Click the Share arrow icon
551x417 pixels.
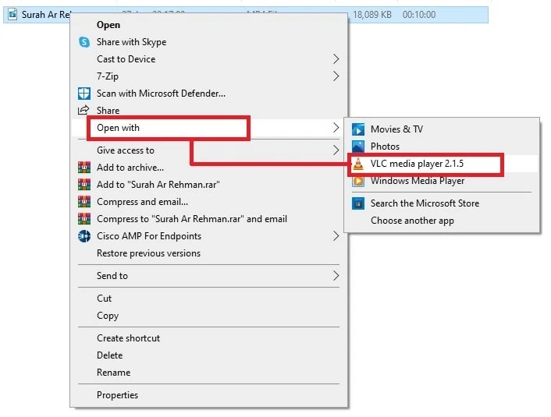pyautogui.click(x=84, y=110)
